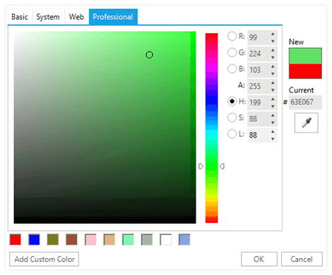Click the left hue slider arrow marker
The height and width of the screenshot is (275, 332).
201,166
